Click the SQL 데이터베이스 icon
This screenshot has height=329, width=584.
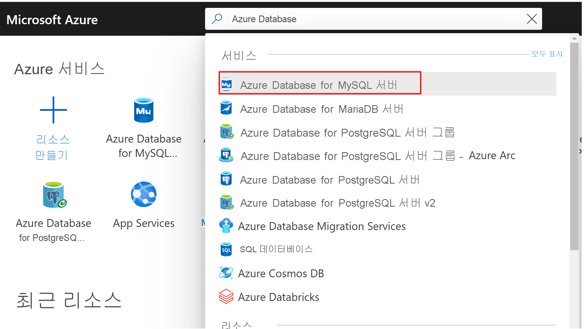pyautogui.click(x=226, y=249)
